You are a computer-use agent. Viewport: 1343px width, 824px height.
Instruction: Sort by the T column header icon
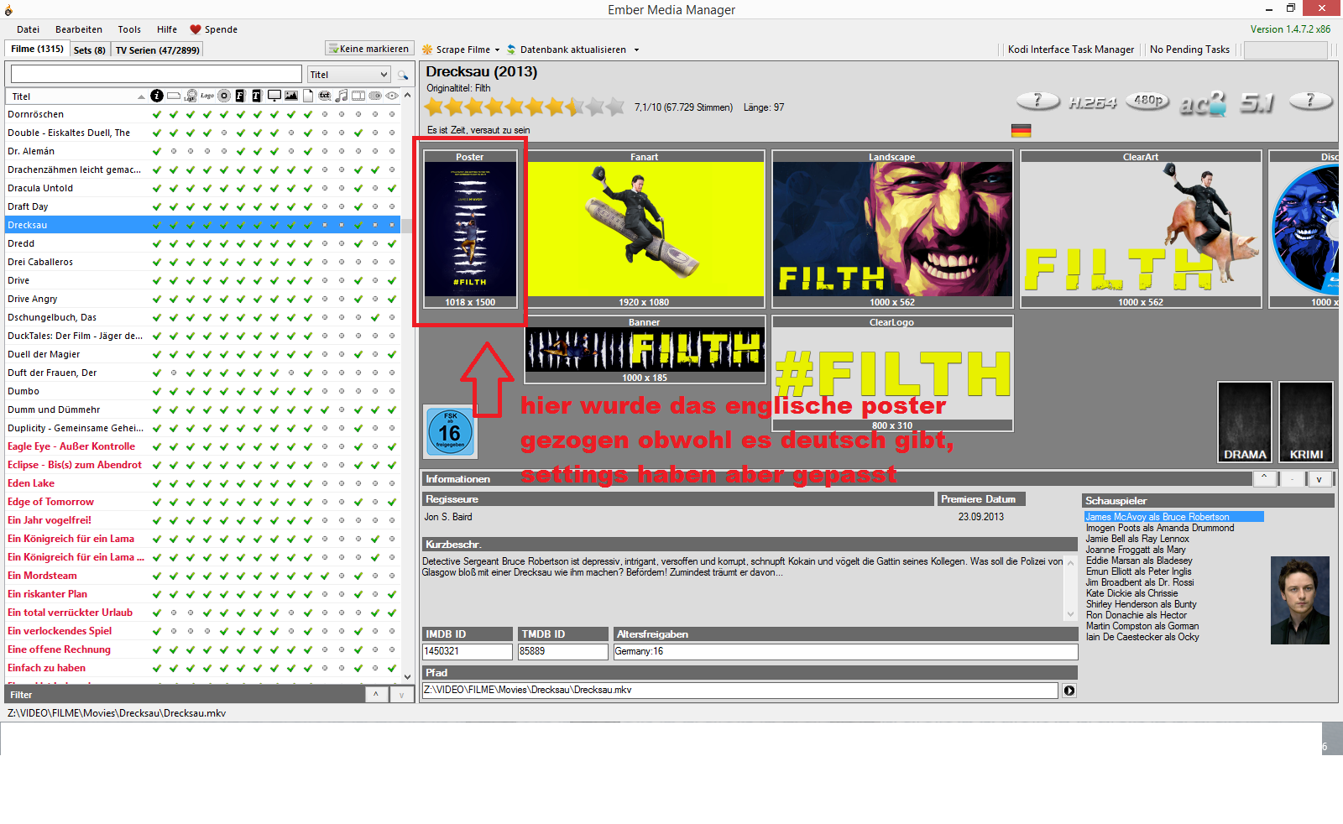click(x=257, y=96)
